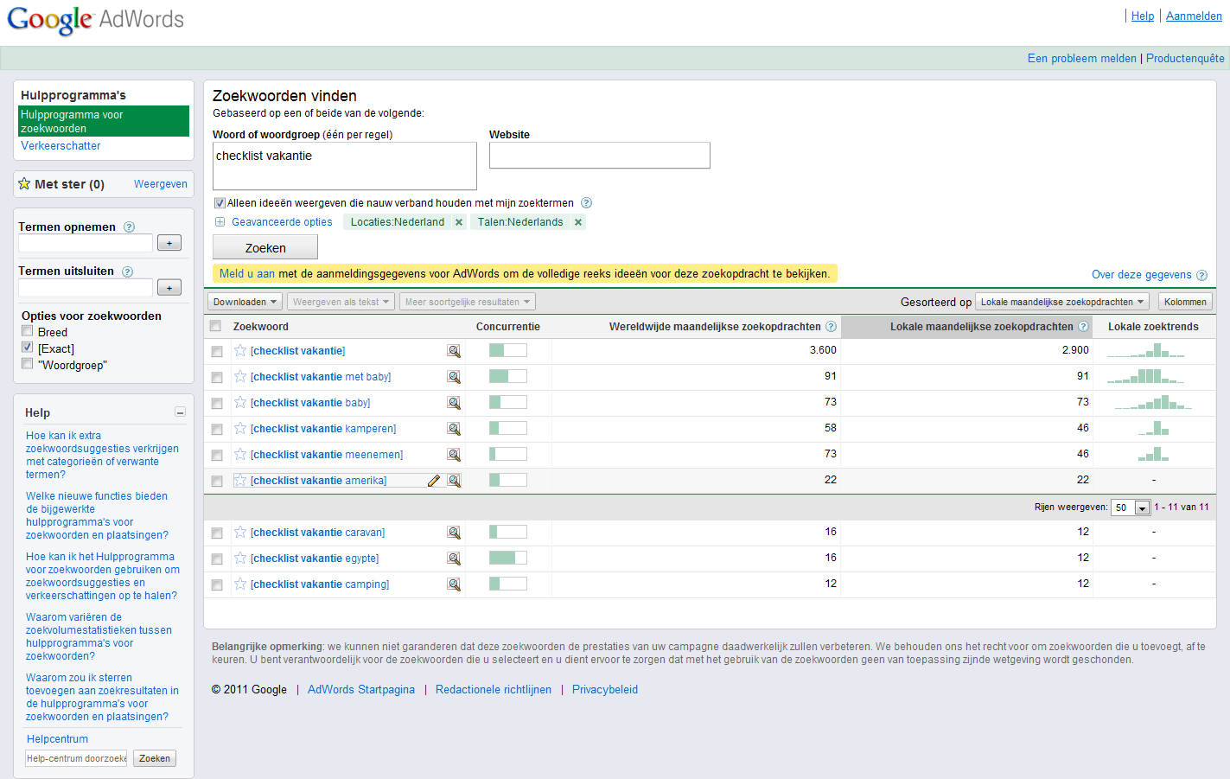Image resolution: width=1230 pixels, height=779 pixels.
Task: Edit keyword checklist vakantie amerika with pencil icon
Action: click(434, 481)
